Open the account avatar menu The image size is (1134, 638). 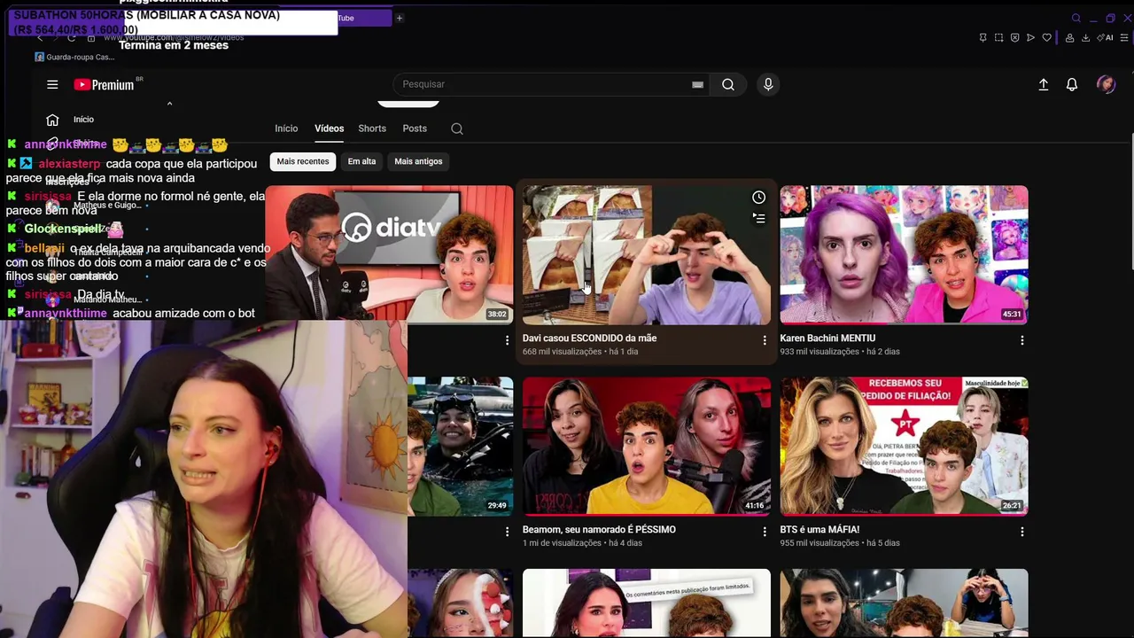click(1106, 84)
